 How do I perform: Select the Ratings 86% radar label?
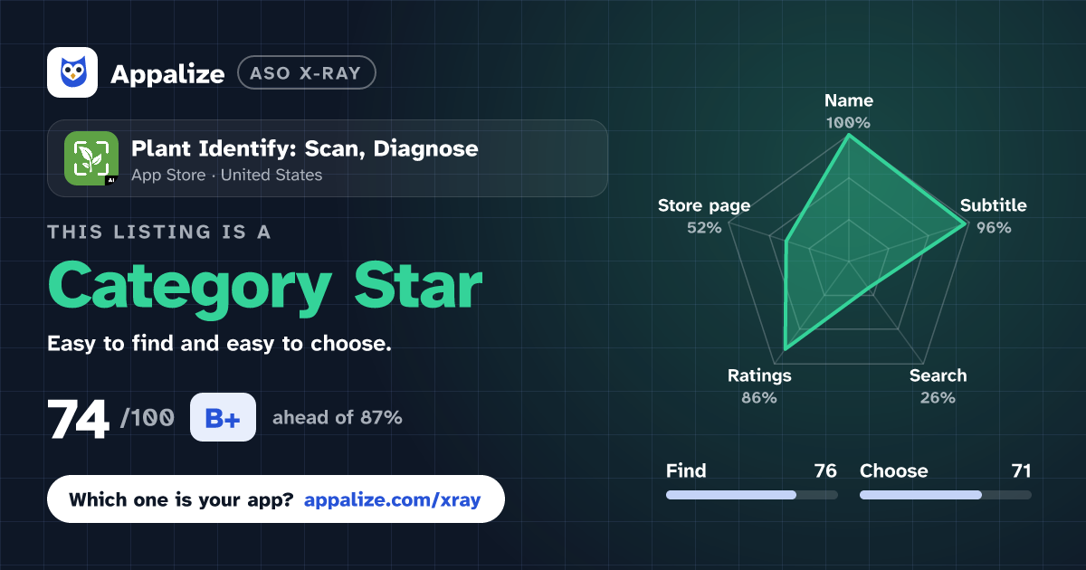pyautogui.click(x=759, y=386)
